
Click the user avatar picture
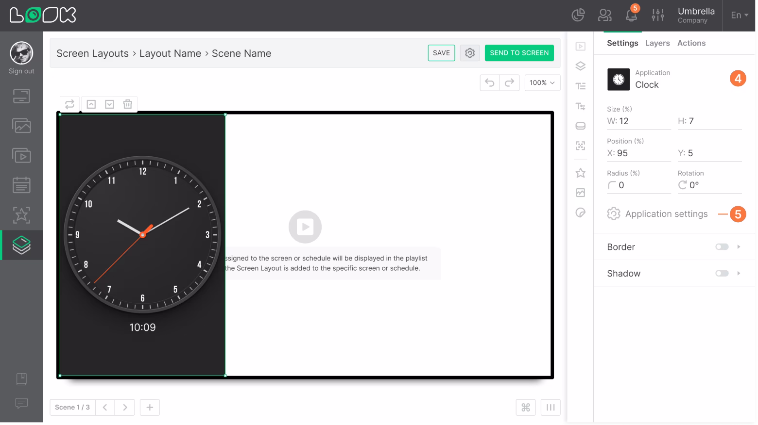(21, 53)
